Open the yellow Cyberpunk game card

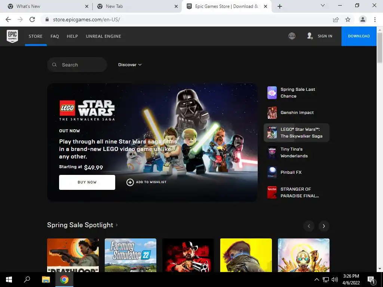246,255
